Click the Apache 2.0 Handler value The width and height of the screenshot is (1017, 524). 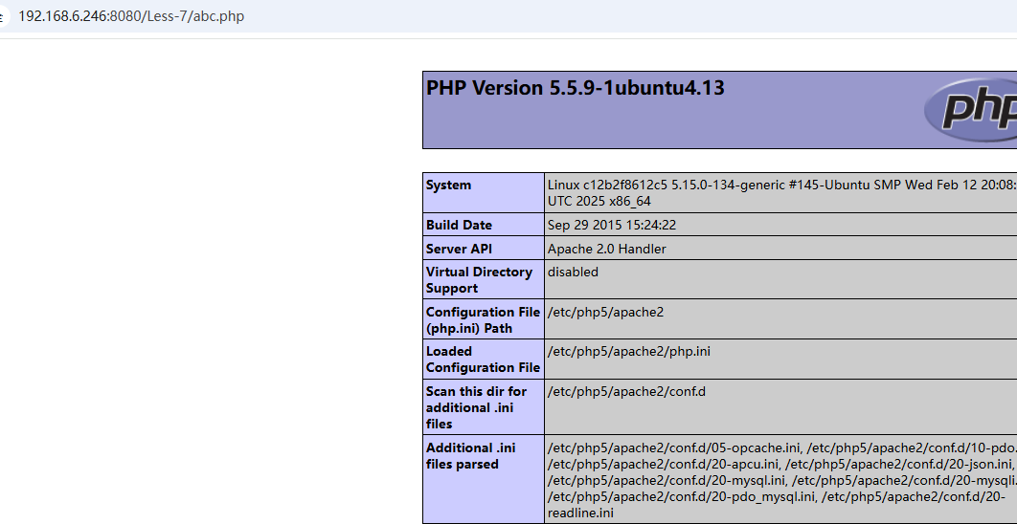606,249
